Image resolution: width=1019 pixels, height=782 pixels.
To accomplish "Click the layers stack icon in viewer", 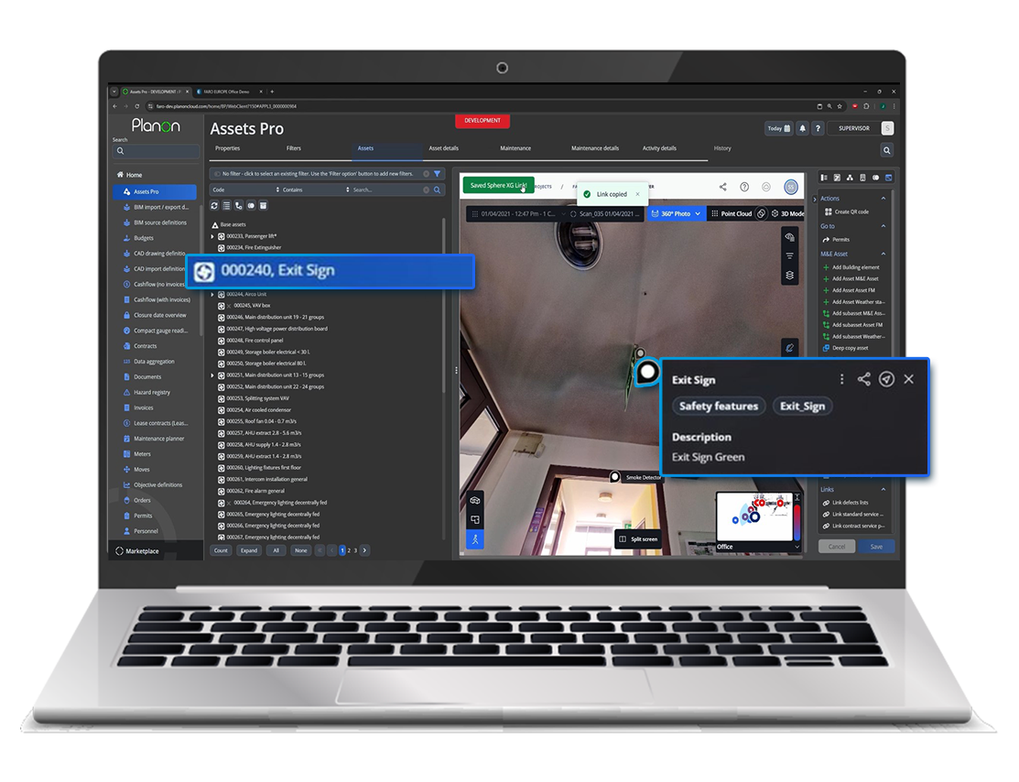I will click(x=789, y=275).
